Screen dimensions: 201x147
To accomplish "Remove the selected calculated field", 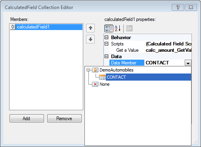I will 64,118.
